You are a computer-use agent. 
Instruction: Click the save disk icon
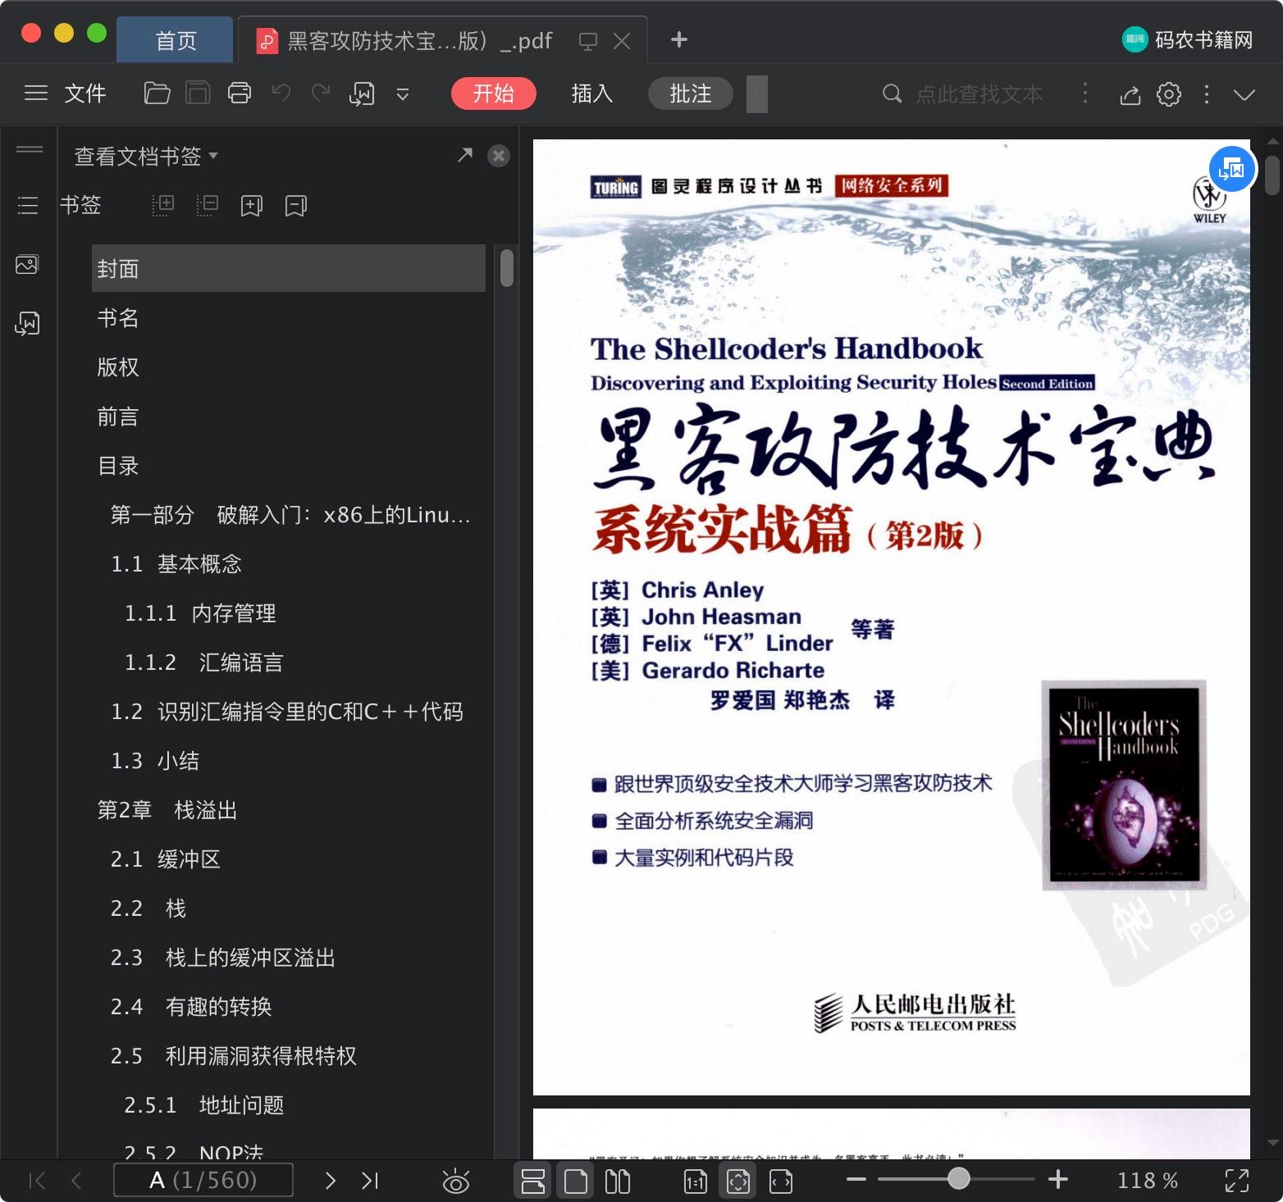pyautogui.click(x=198, y=93)
